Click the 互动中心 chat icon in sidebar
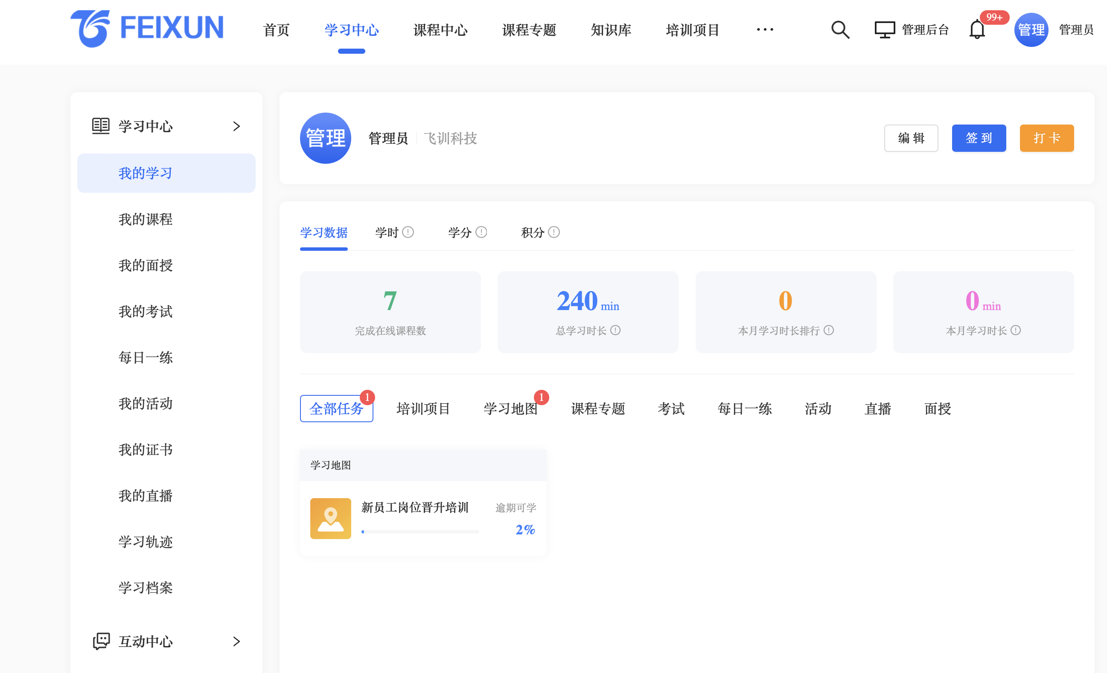The width and height of the screenshot is (1107, 673). tap(101, 641)
